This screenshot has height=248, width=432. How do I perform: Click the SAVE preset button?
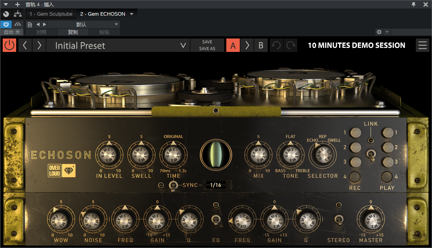pos(207,42)
